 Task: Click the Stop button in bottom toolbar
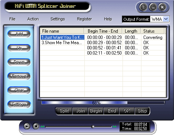click(142, 111)
